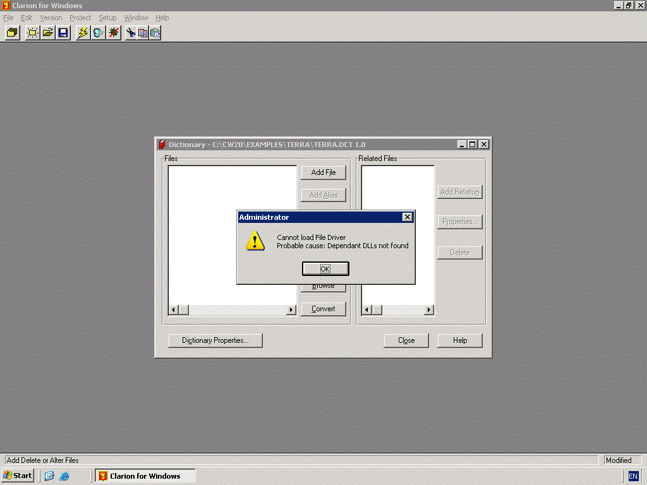Click the Pick file stacked folders icon
Viewport: 647px width, 485px height.
coord(12,33)
